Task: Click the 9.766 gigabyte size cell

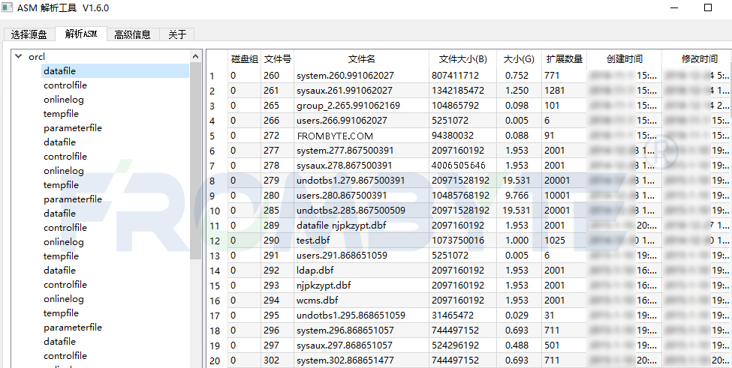Action: pyautogui.click(x=519, y=195)
